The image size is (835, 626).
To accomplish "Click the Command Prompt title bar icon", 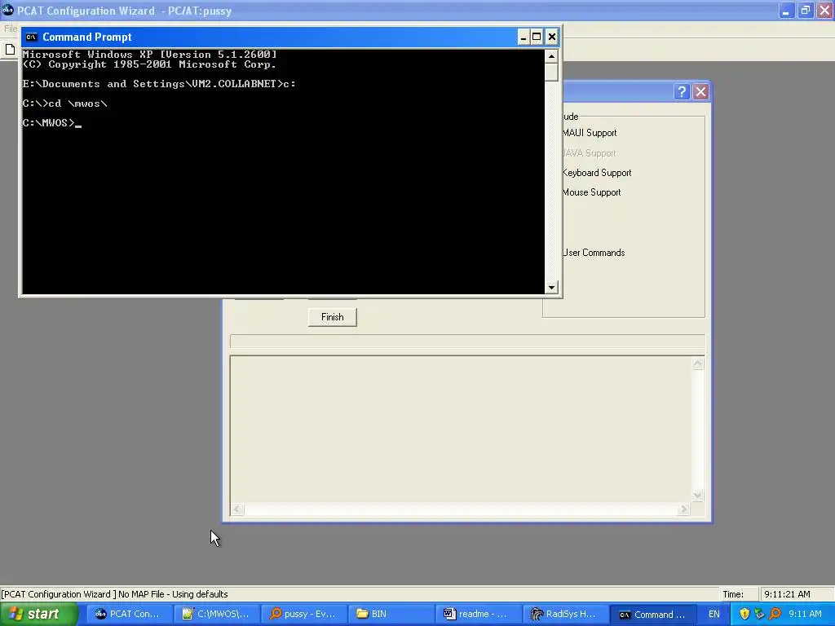I will pyautogui.click(x=32, y=37).
